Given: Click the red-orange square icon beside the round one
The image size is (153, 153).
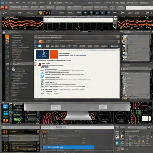Looking at the screenshot, I should click(6, 7).
